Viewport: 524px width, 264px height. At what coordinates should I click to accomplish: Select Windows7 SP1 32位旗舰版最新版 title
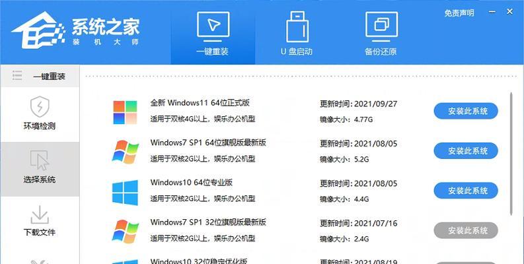[208, 222]
